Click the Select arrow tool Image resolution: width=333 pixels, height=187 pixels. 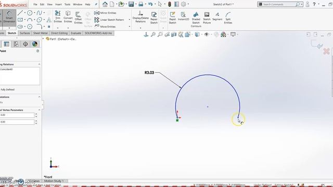pyautogui.click(x=160, y=4)
